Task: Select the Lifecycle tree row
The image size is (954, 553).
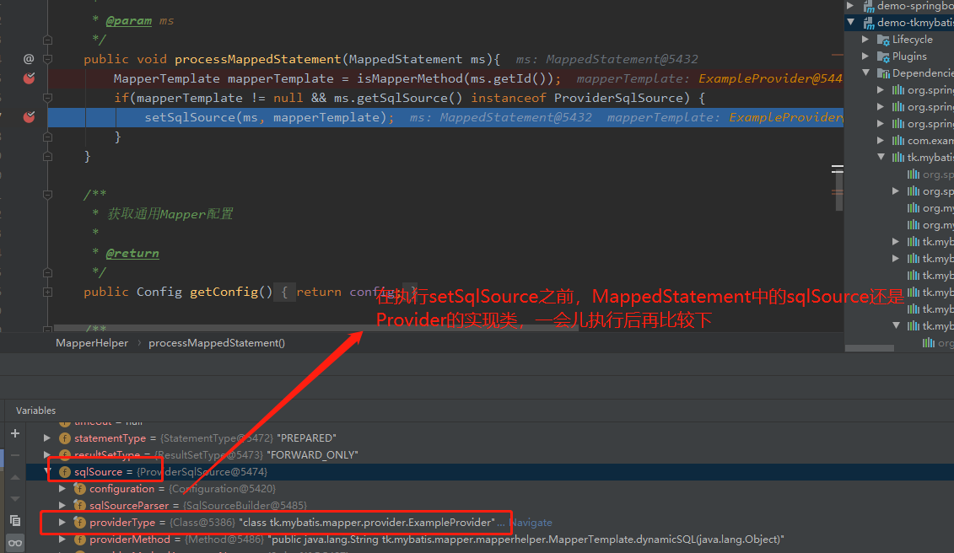Action: click(x=899, y=40)
